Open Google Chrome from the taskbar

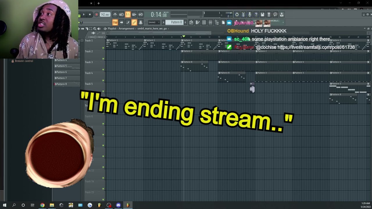point(42,205)
